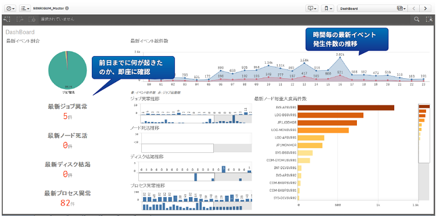Click the step back selection icon
The width and height of the screenshot is (436, 216).
click(7, 19)
